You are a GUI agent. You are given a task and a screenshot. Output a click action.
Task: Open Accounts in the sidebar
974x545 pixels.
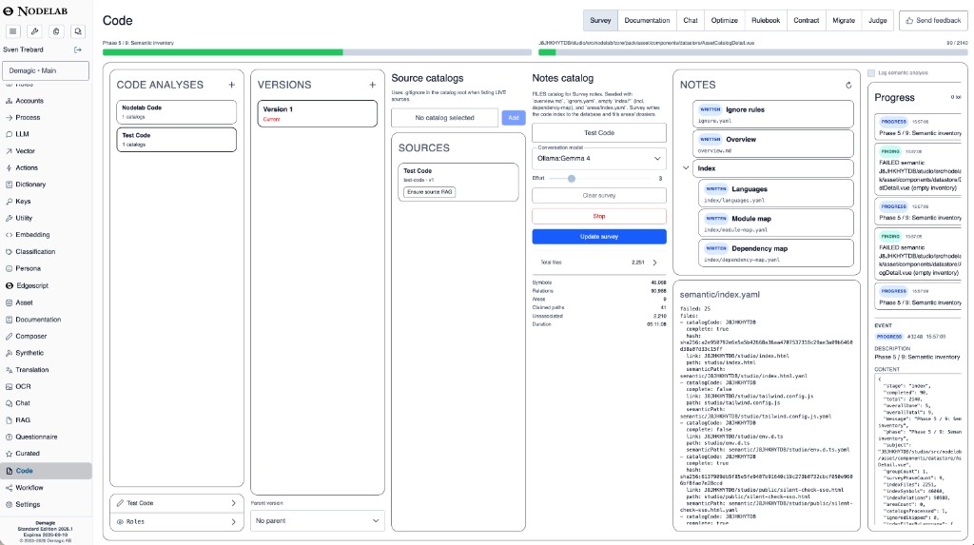tap(46, 101)
